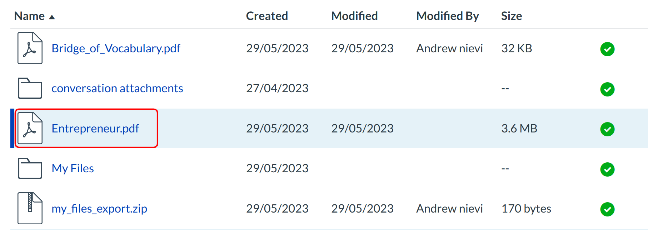The image size is (648, 230).
Task: Click the zip icon for my_files_export.zip
Action: click(30, 208)
